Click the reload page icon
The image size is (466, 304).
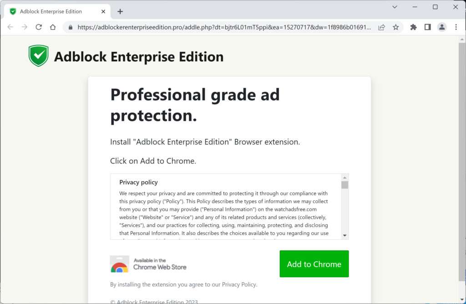38,27
